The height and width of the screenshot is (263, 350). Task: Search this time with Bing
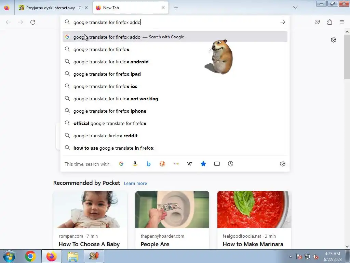(149, 164)
